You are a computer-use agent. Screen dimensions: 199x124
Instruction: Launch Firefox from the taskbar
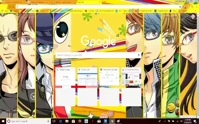(x=80, y=121)
